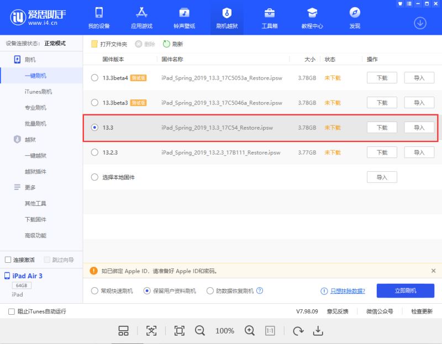Select 一键刷机 in the sidebar
This screenshot has width=442, height=344.
[41, 76]
